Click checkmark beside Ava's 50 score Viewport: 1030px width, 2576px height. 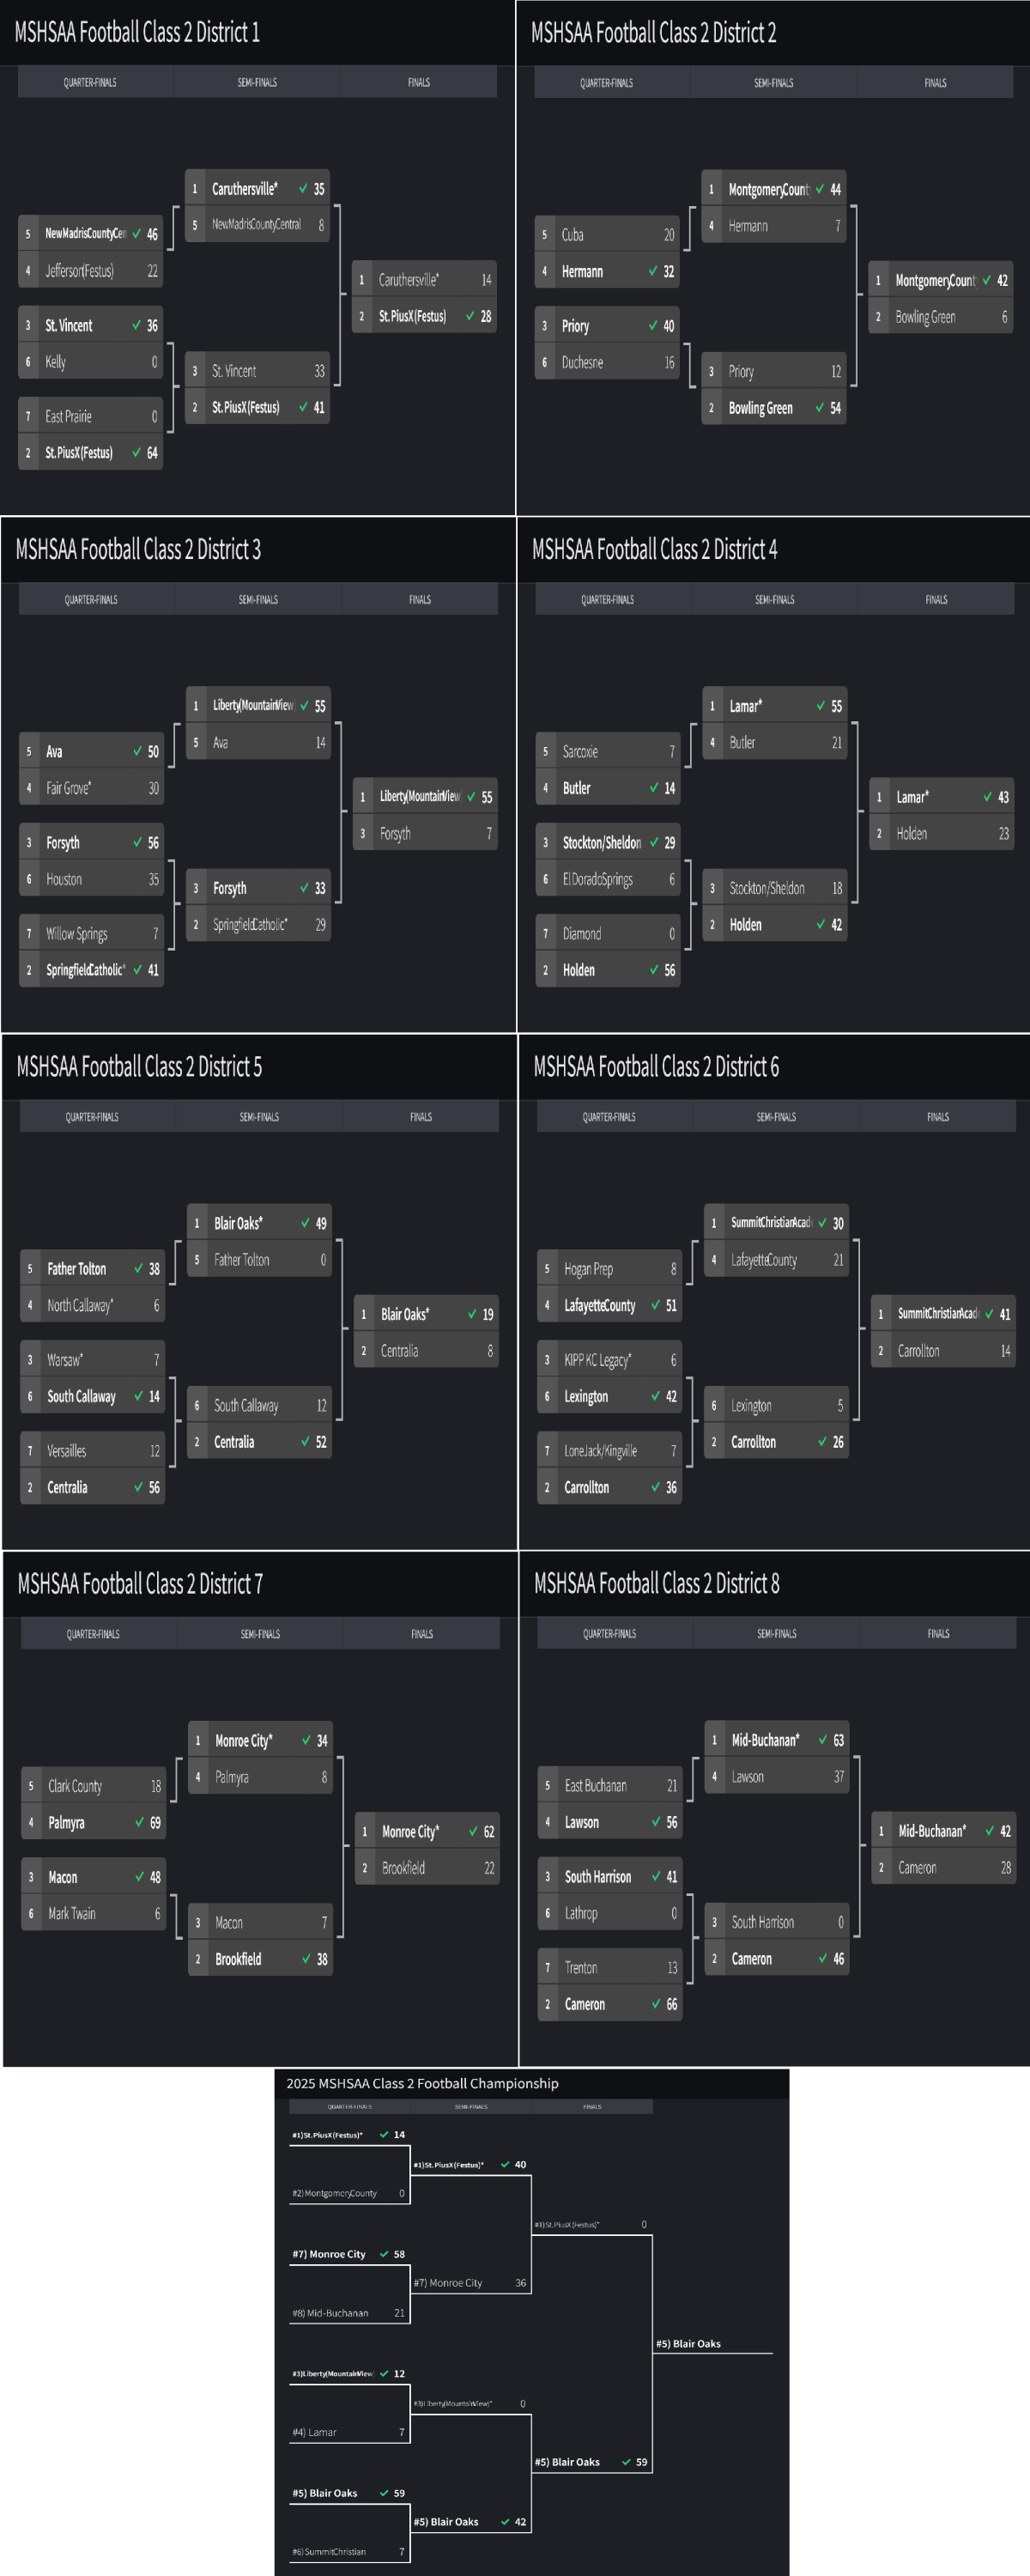click(x=137, y=751)
